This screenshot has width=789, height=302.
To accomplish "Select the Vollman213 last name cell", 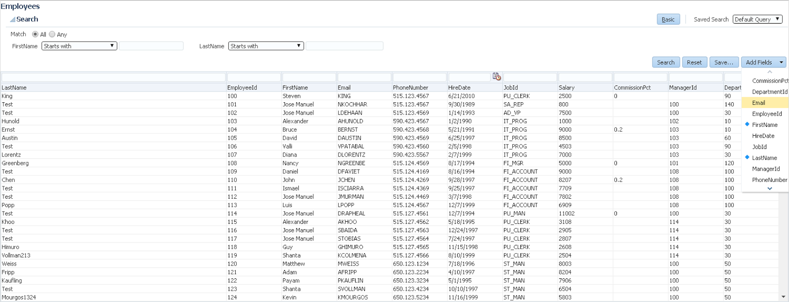I will 113,255.
